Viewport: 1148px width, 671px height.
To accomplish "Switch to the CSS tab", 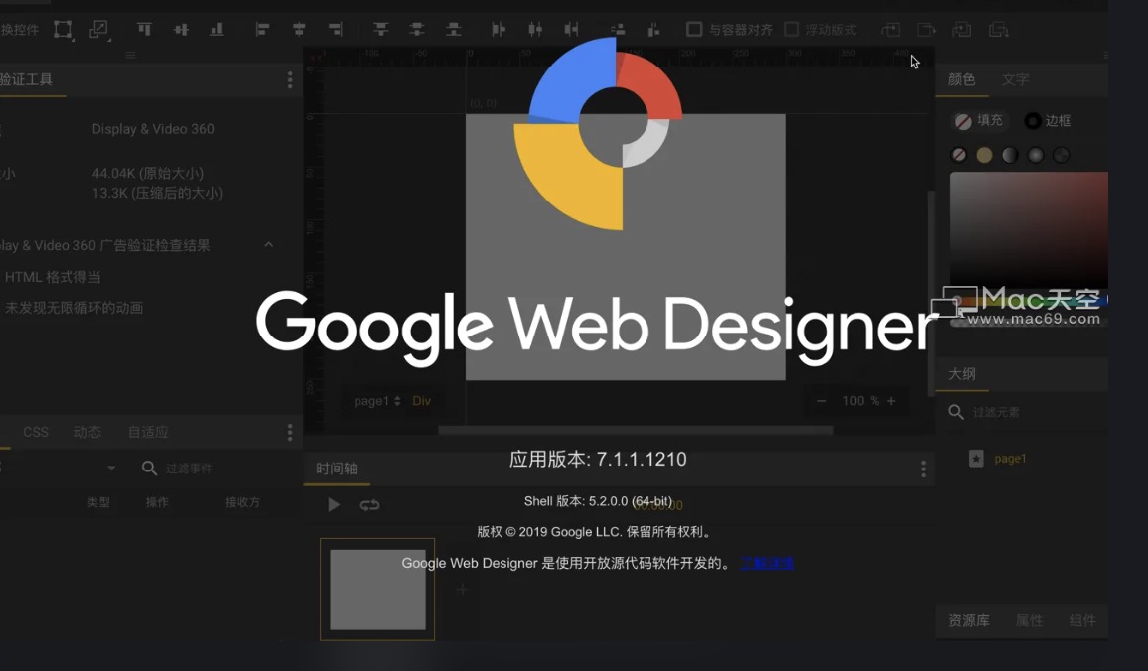I will tap(35, 432).
